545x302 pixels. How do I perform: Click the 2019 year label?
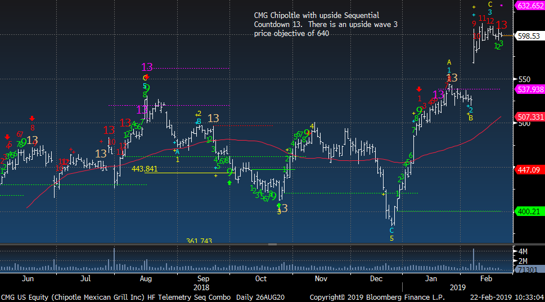(x=457, y=288)
